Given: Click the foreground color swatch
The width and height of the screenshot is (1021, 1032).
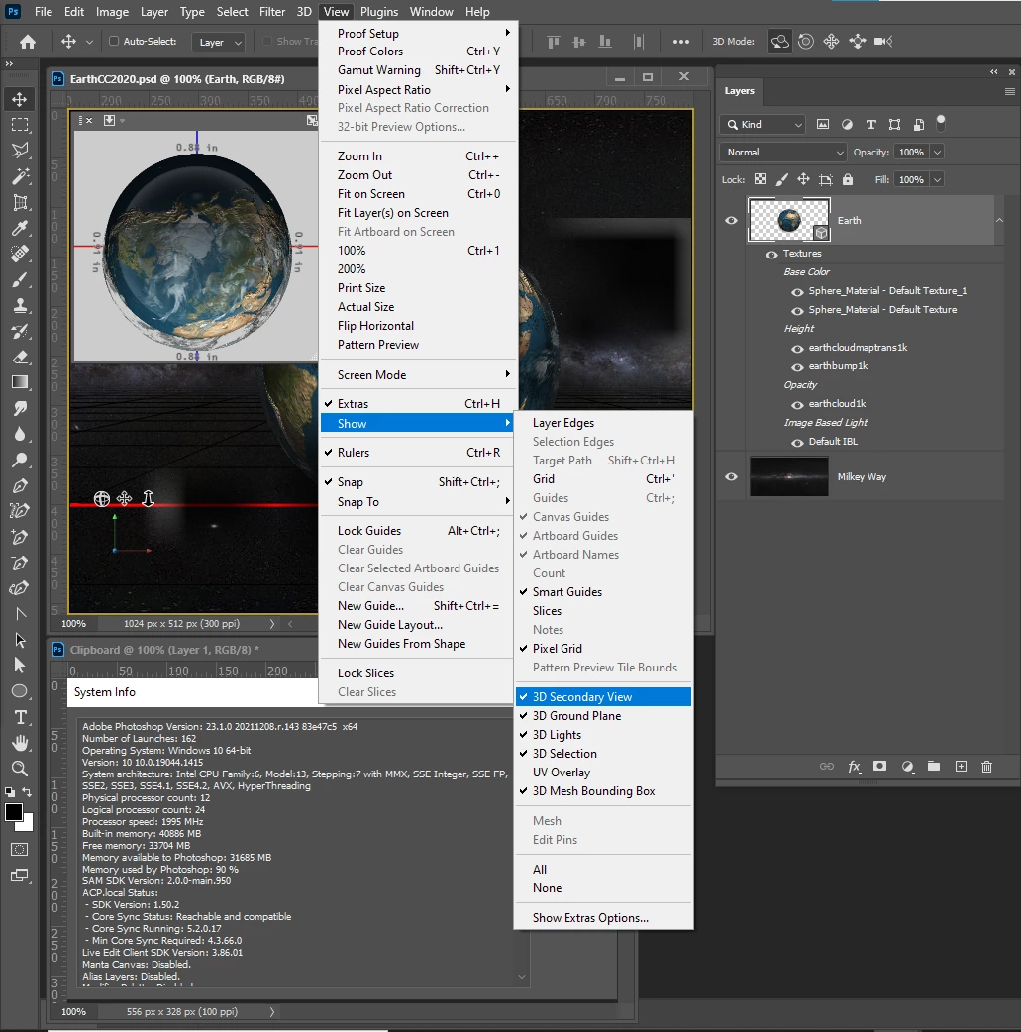Looking at the screenshot, I should pos(13,813).
